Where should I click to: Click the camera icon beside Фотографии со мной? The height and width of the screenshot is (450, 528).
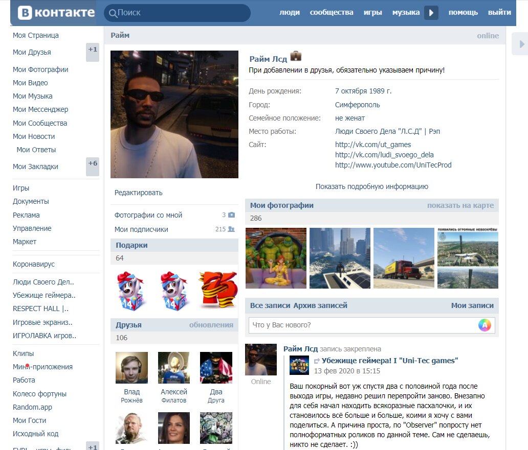point(231,215)
